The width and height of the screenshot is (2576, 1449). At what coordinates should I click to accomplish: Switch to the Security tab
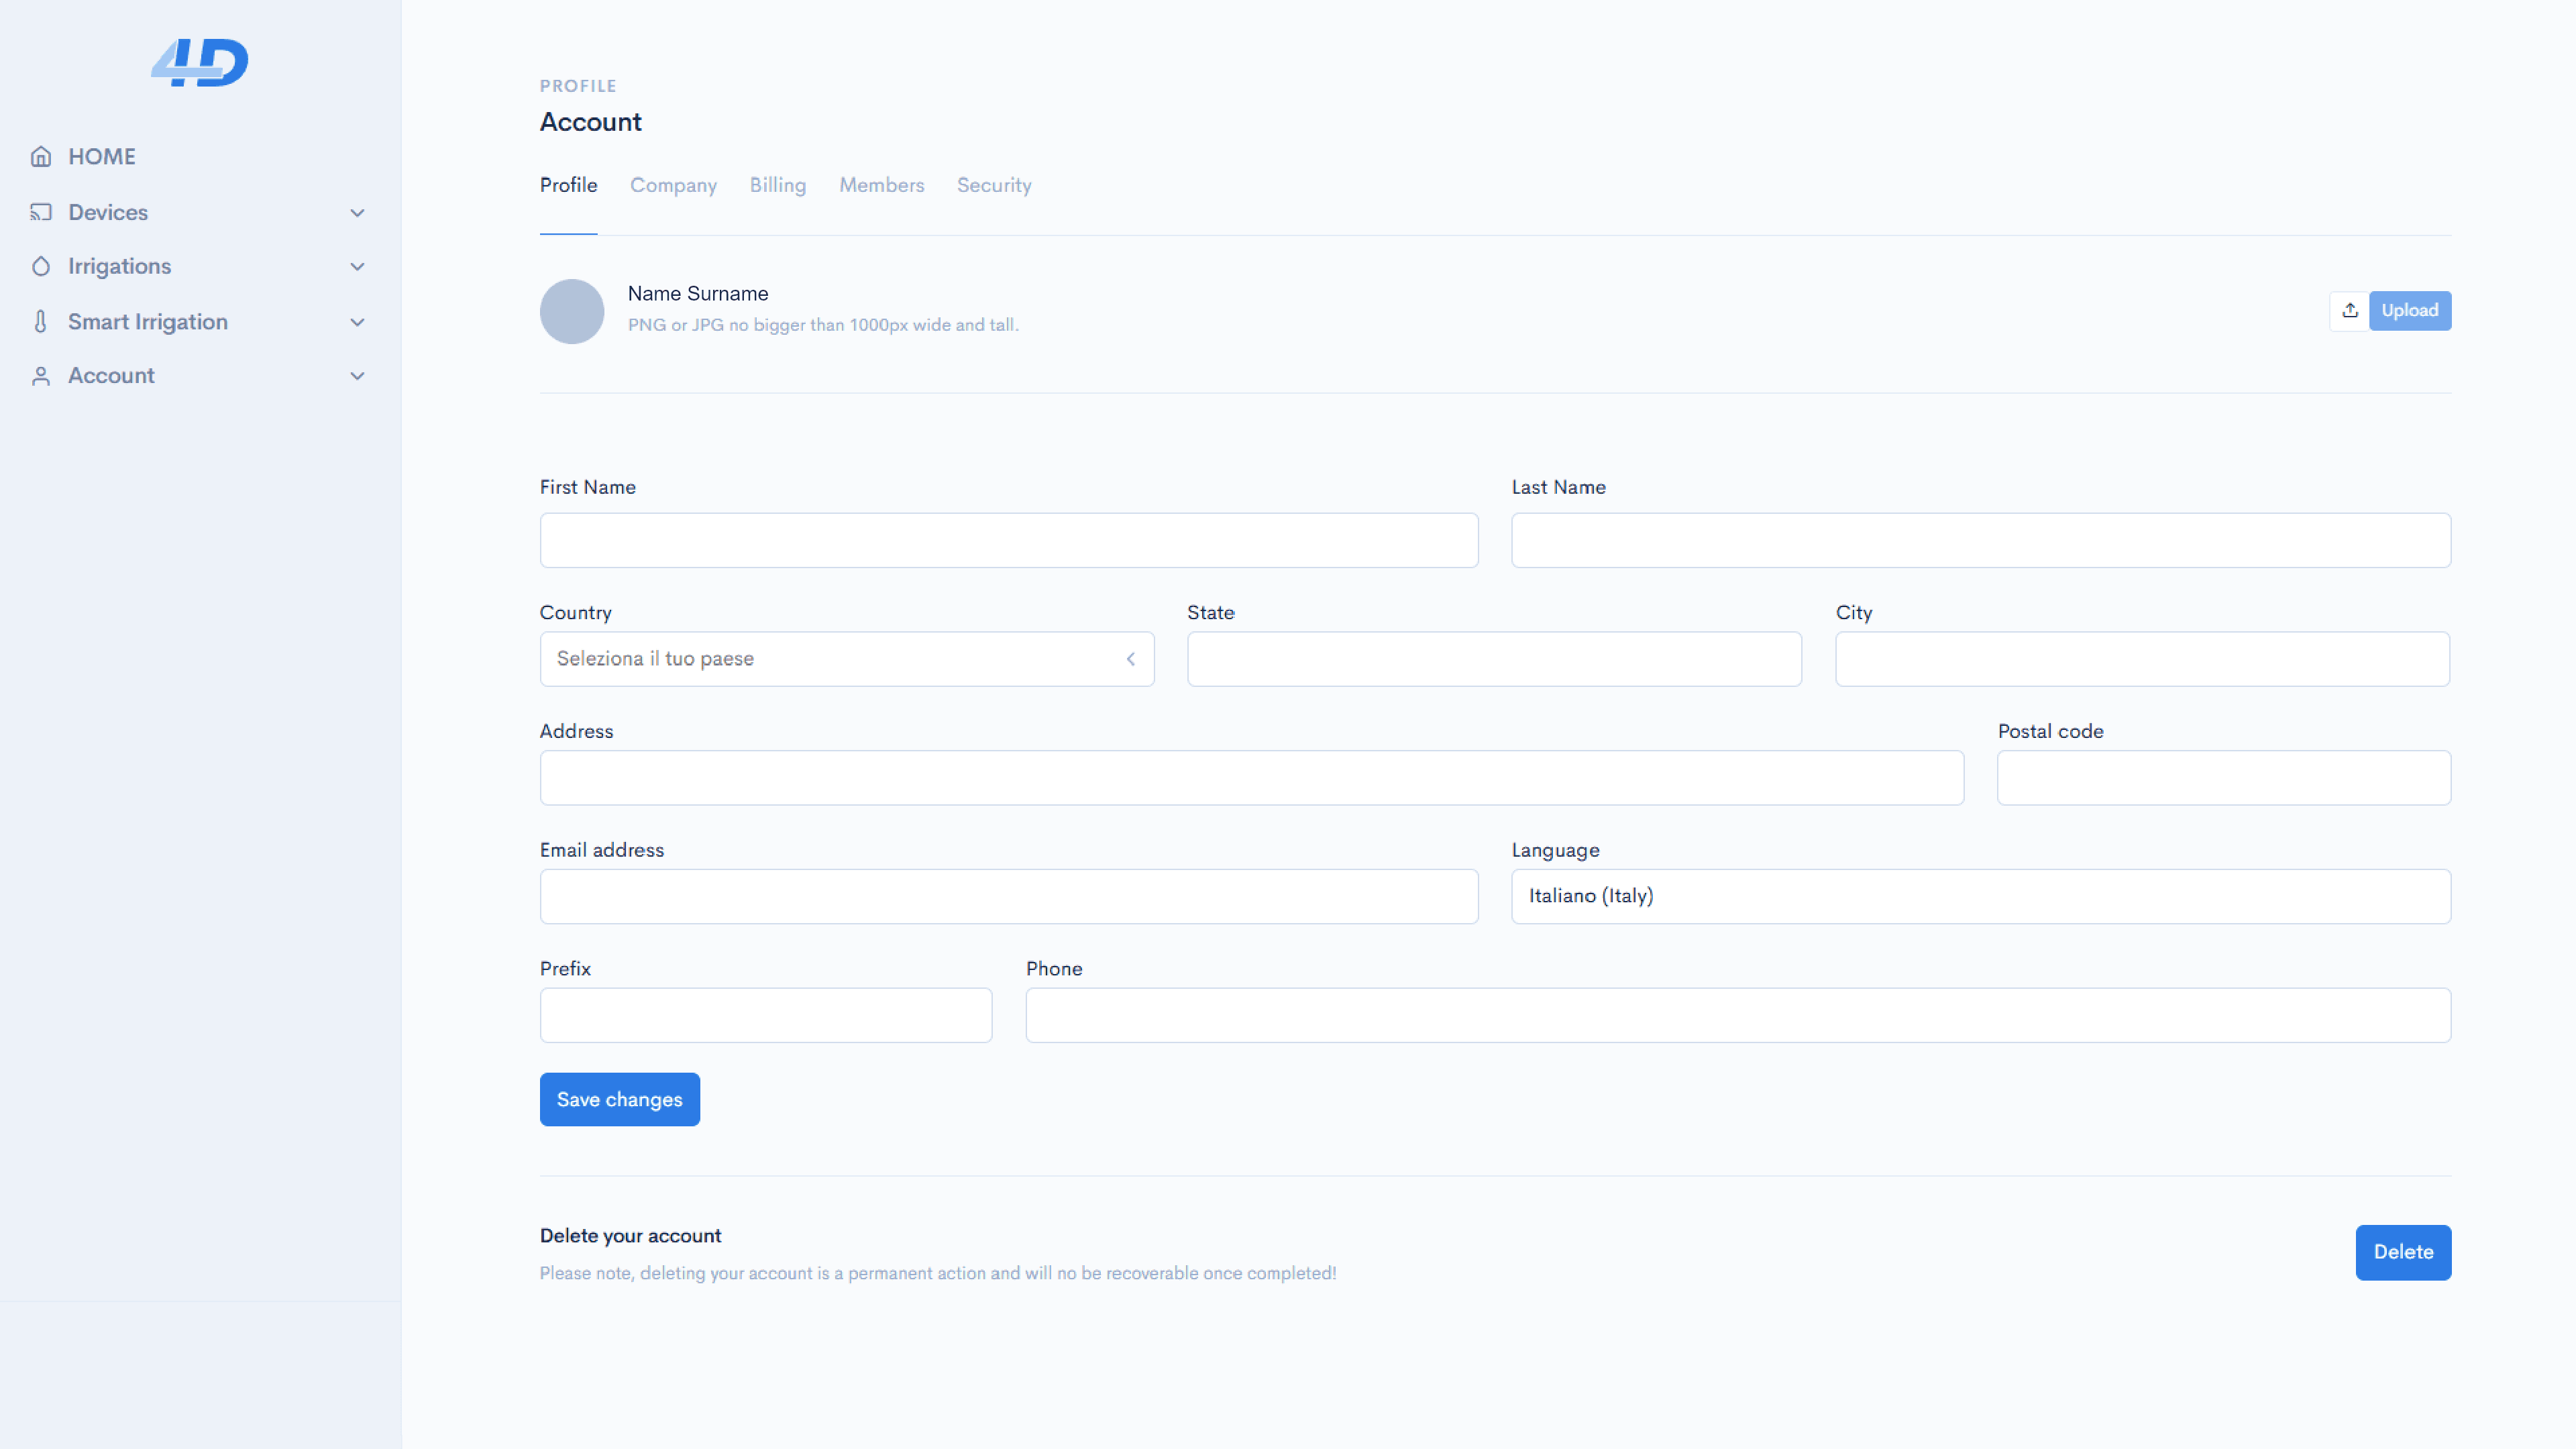(993, 186)
